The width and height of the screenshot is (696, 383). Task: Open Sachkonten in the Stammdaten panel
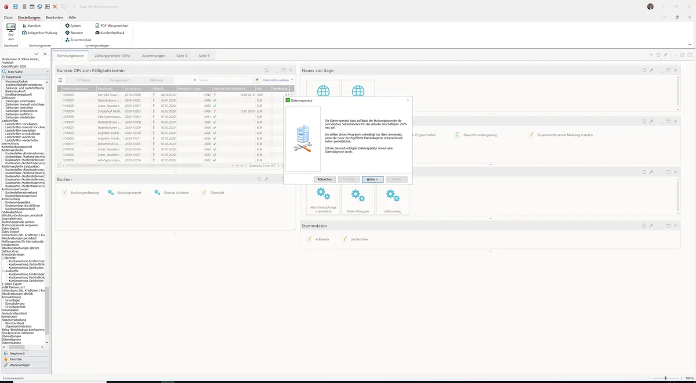354,239
